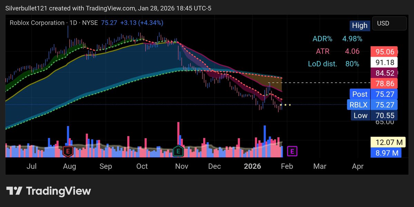The image size is (414, 207).
Task: Click the Oct label on the time axis
Action: [142, 166]
